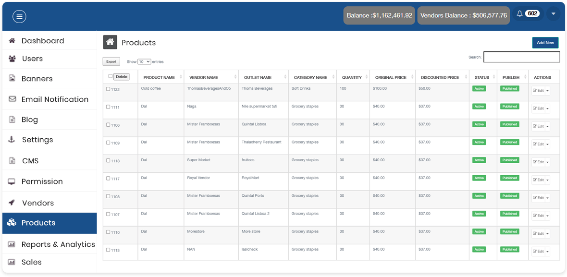This screenshot has width=567, height=277.
Task: Expand the top-right user account dropdown arrow
Action: [553, 14]
